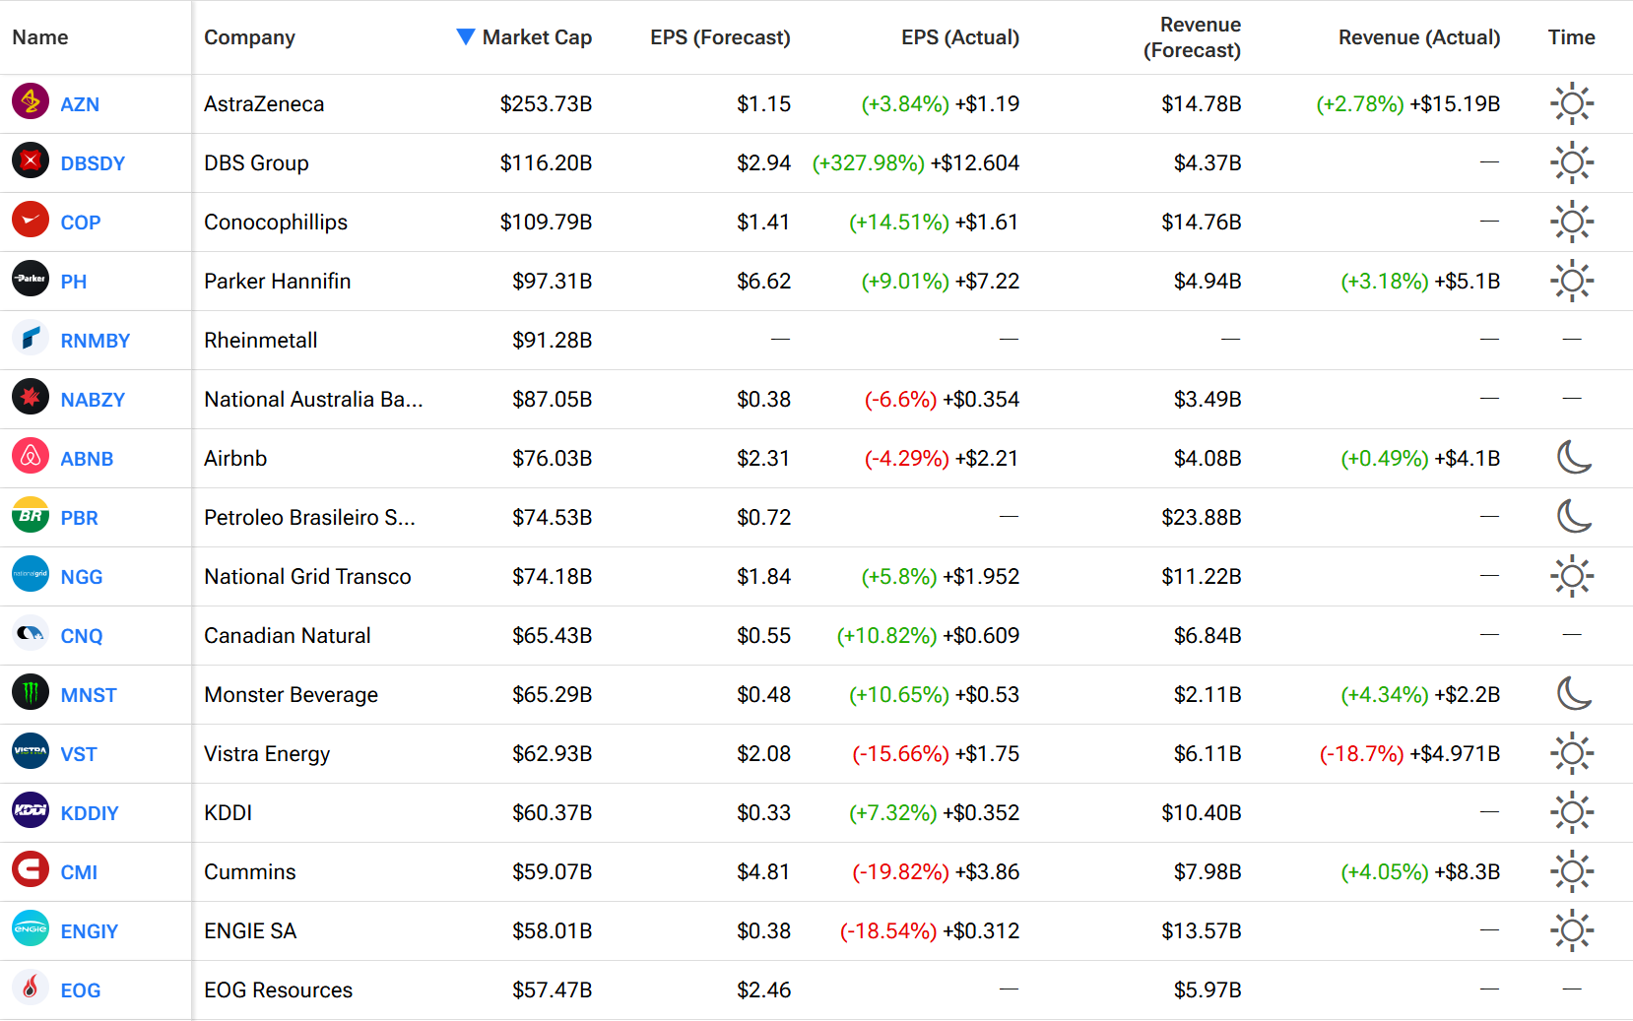Open the DBSDY ticker link
Viewport: 1633px width, 1021px height.
coord(93,163)
